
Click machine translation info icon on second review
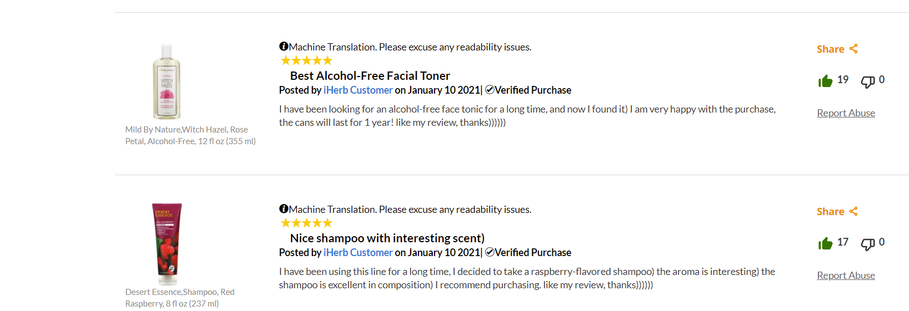point(283,208)
